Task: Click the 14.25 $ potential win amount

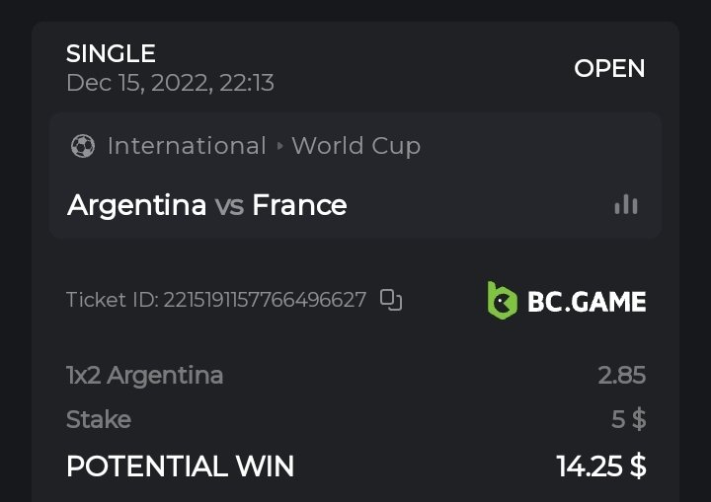Action: 601,466
